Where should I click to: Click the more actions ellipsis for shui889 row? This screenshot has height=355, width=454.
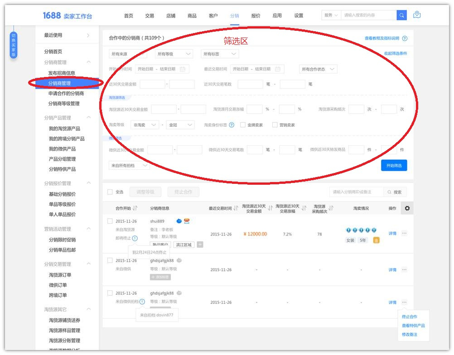pyautogui.click(x=404, y=233)
